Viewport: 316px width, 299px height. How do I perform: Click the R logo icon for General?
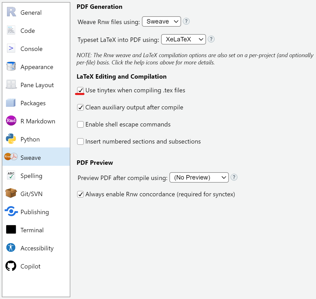(x=11, y=12)
